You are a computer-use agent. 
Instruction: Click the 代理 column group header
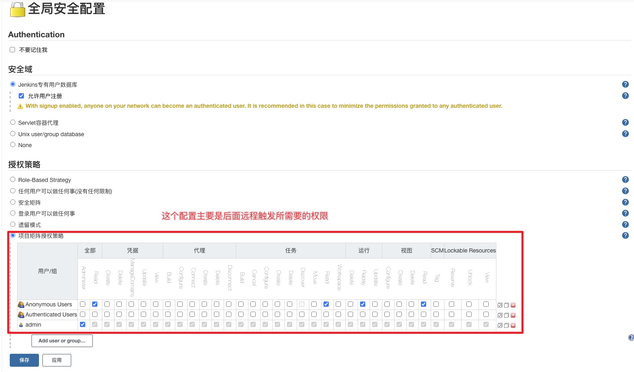200,250
